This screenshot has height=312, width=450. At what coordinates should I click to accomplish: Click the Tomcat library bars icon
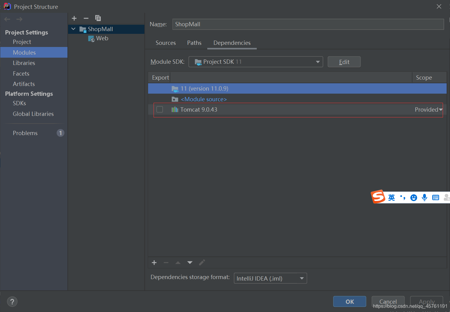click(x=175, y=109)
